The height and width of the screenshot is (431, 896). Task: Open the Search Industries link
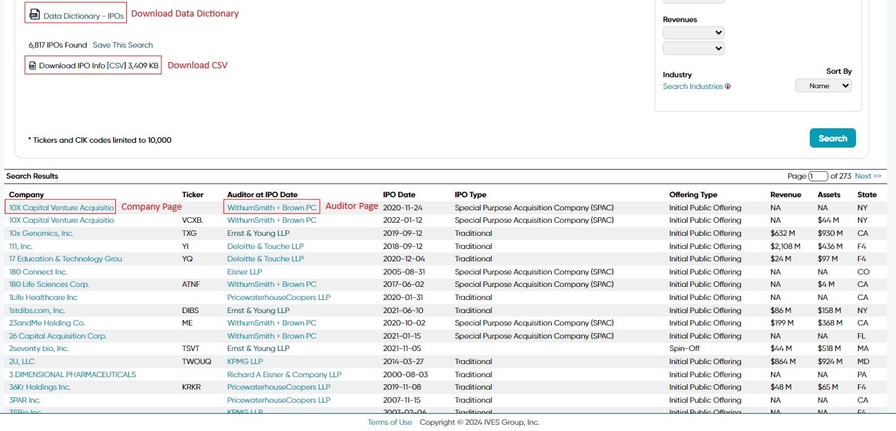click(x=693, y=87)
